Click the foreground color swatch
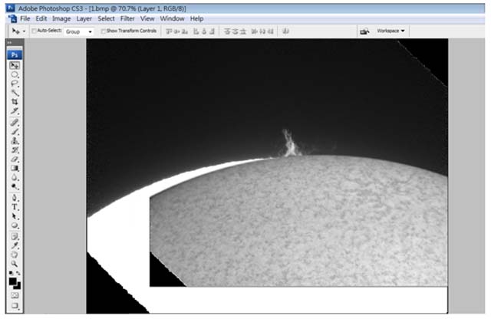Image resolution: width=491 pixels, height=319 pixels. [x=13, y=281]
